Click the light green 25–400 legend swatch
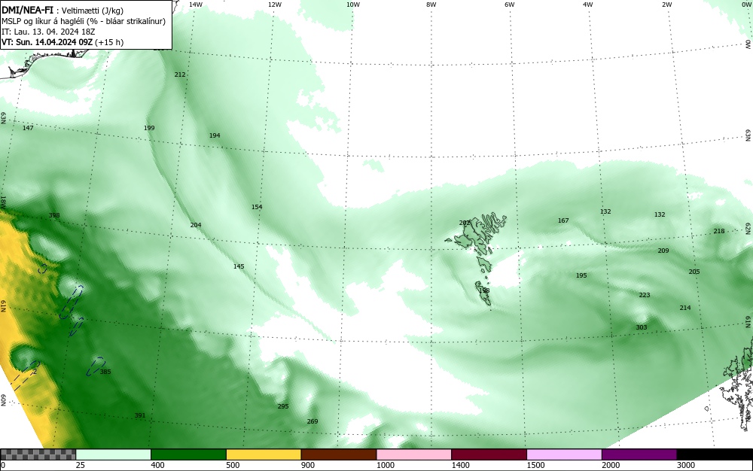This screenshot has height=471, width=753. (x=114, y=454)
